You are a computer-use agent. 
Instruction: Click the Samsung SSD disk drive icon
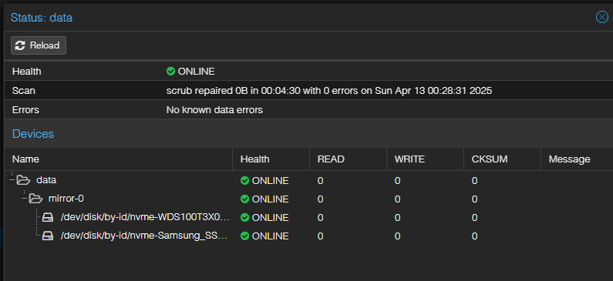(48, 236)
